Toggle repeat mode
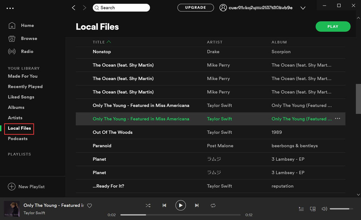The width and height of the screenshot is (361, 220). tap(213, 206)
